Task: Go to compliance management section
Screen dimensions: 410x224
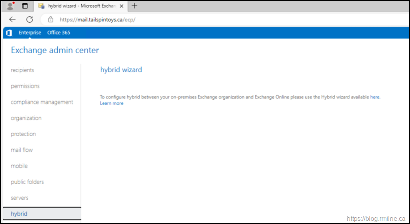Action: (42, 102)
